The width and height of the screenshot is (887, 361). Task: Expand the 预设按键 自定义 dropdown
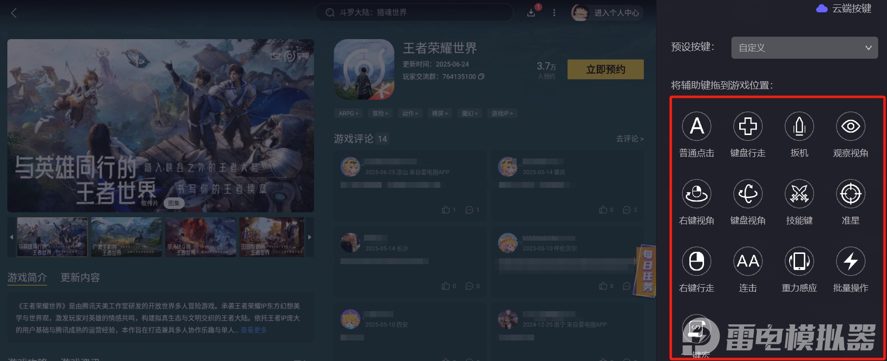click(x=804, y=47)
